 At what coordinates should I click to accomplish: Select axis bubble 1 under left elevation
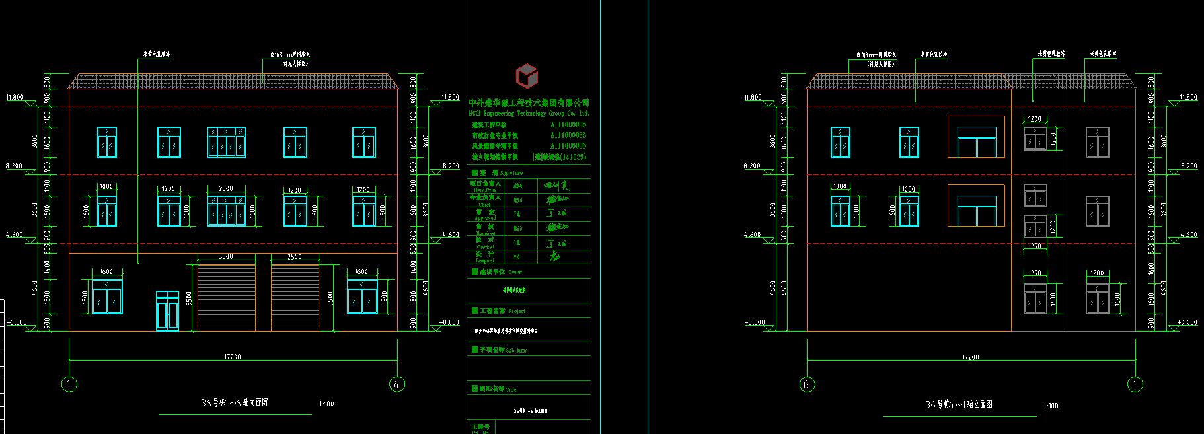point(69,384)
